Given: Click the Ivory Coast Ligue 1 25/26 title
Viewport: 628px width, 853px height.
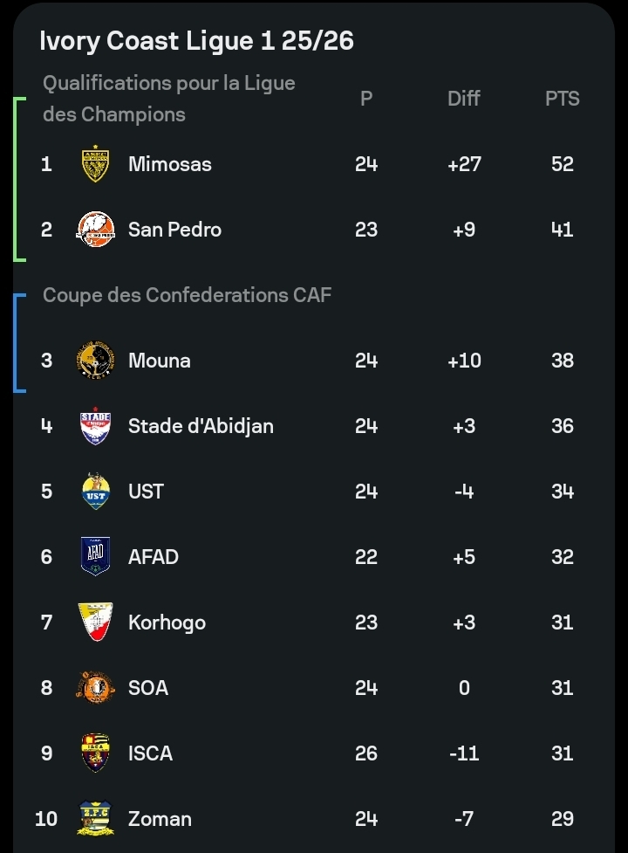Looking at the screenshot, I should (197, 41).
